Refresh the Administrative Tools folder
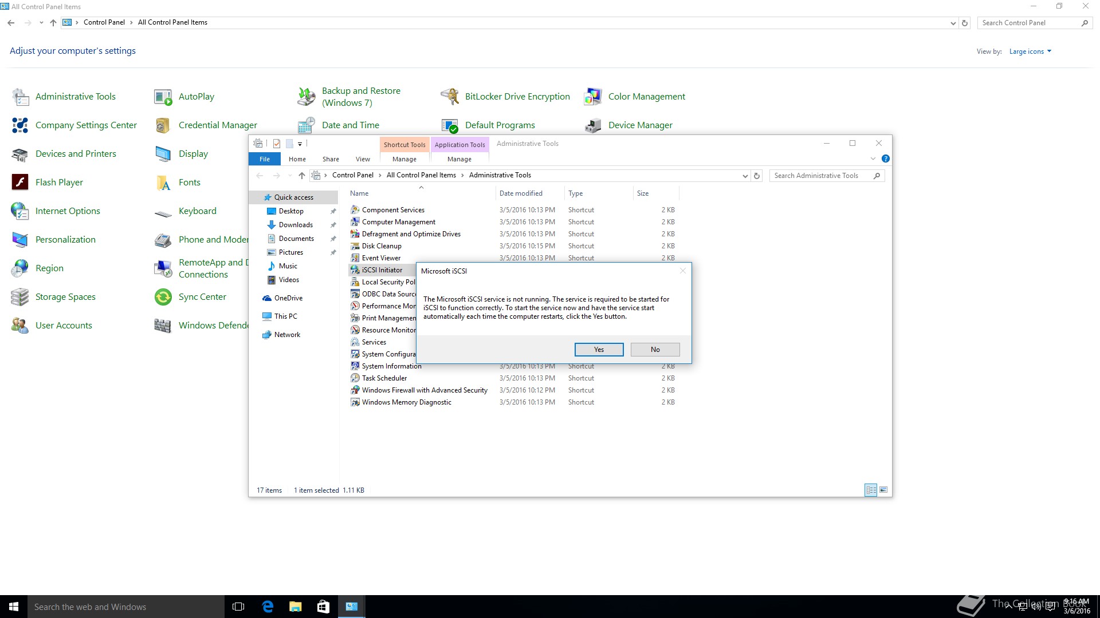The height and width of the screenshot is (618, 1100). pos(757,176)
